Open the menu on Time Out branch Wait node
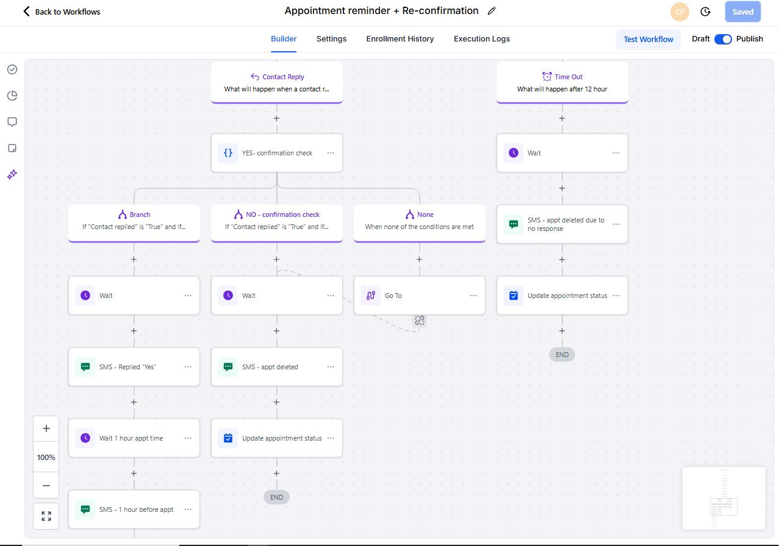 coord(616,153)
